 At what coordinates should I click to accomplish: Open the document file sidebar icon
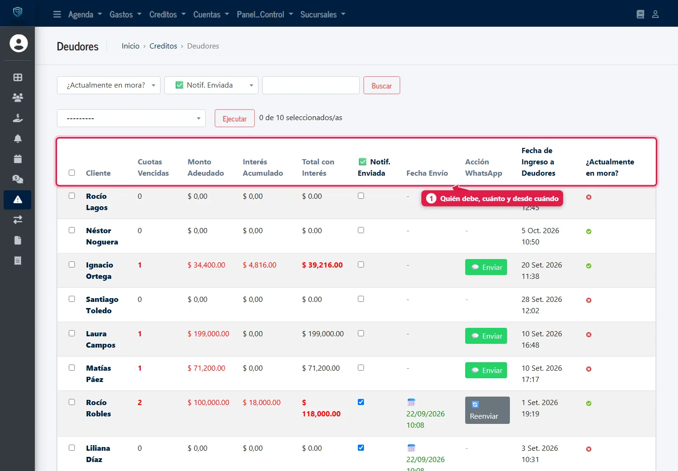click(x=18, y=240)
